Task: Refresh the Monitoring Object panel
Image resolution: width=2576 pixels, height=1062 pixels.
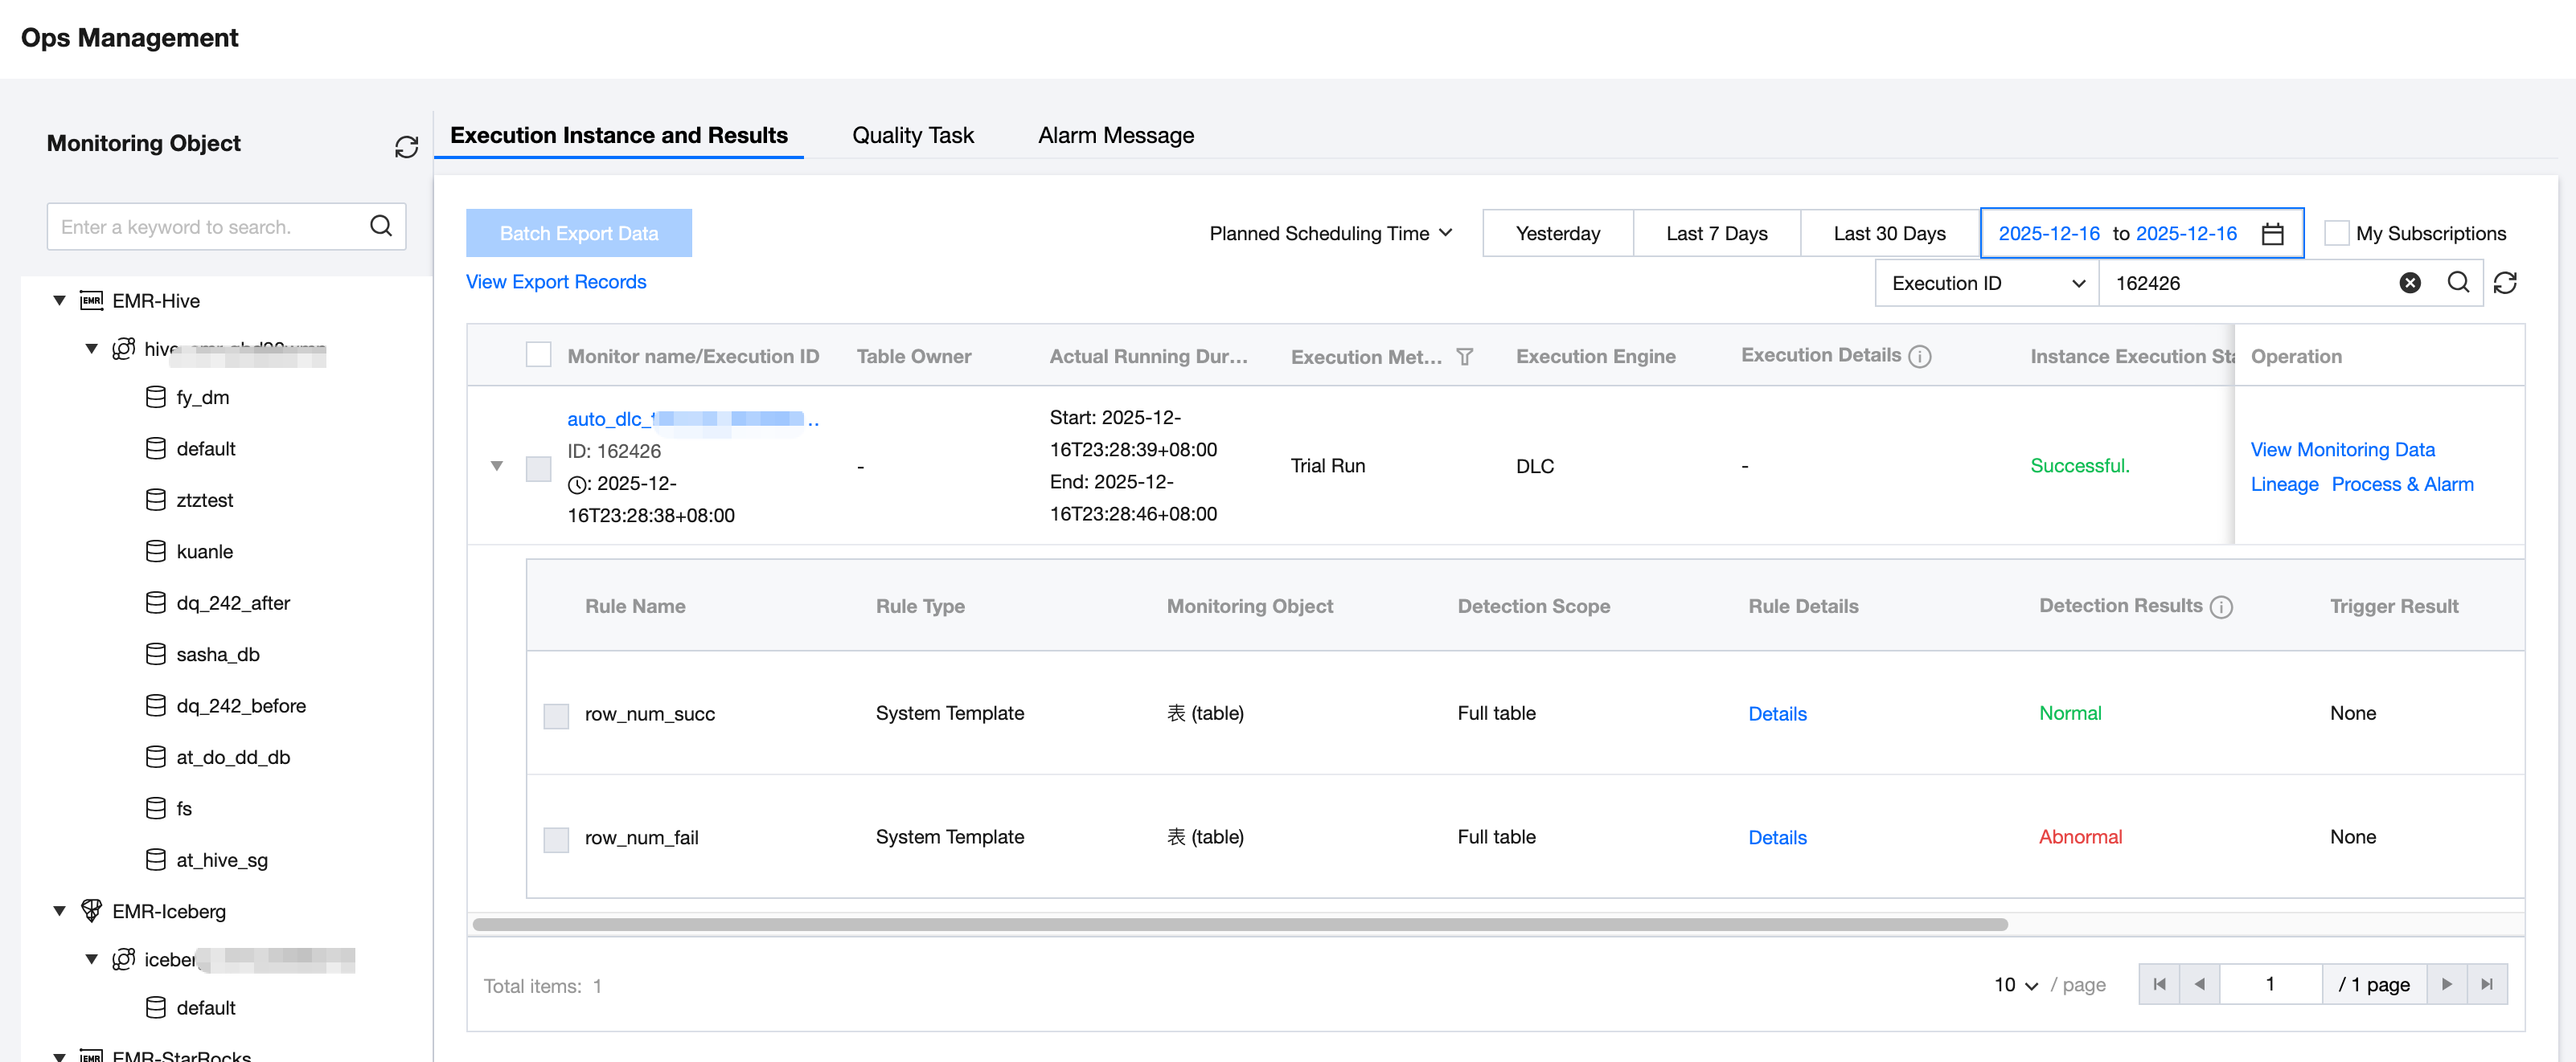Action: coord(406,147)
